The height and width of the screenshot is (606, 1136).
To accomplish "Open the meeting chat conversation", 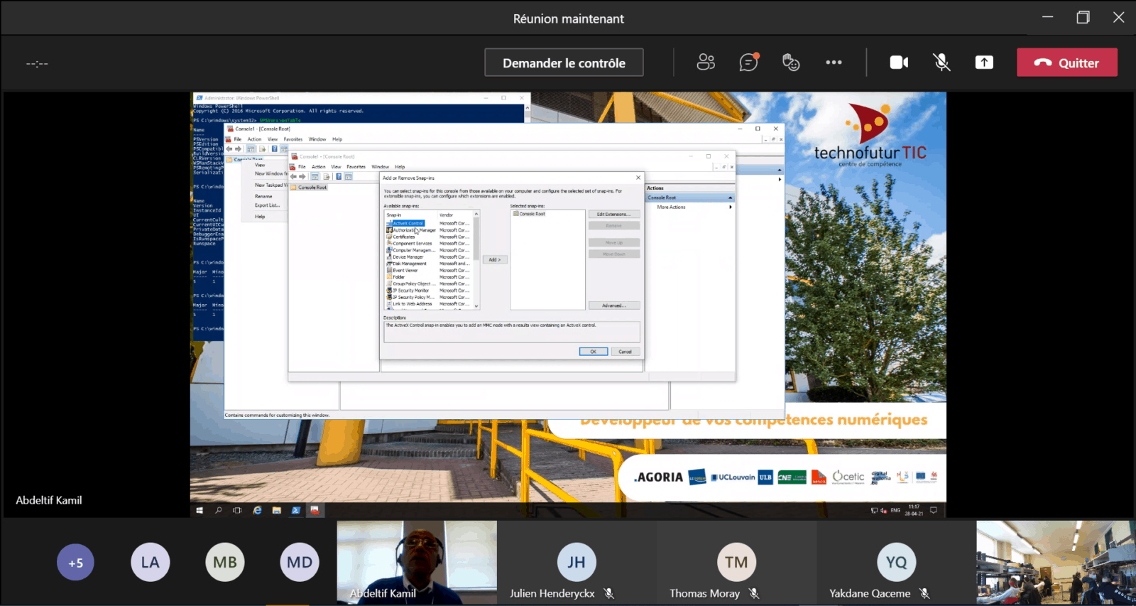I will coord(748,63).
